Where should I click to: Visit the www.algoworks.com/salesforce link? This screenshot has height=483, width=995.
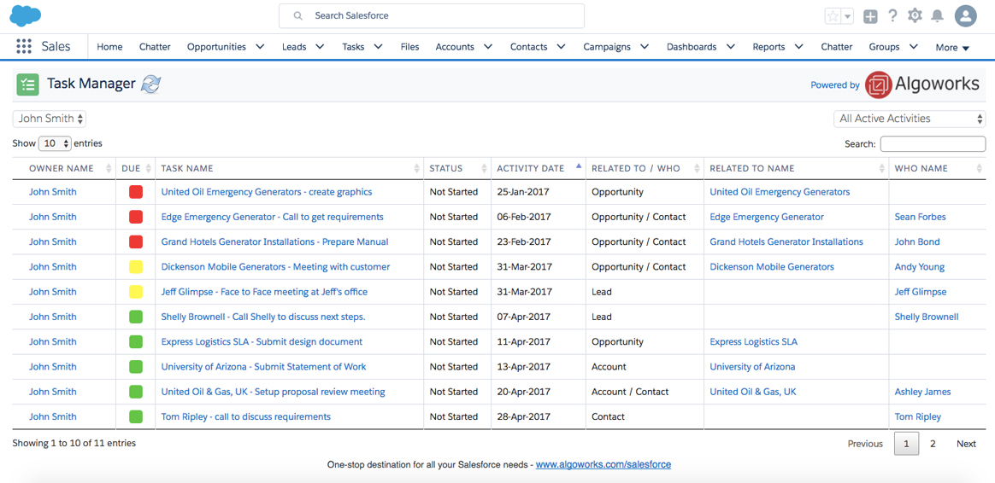click(603, 464)
